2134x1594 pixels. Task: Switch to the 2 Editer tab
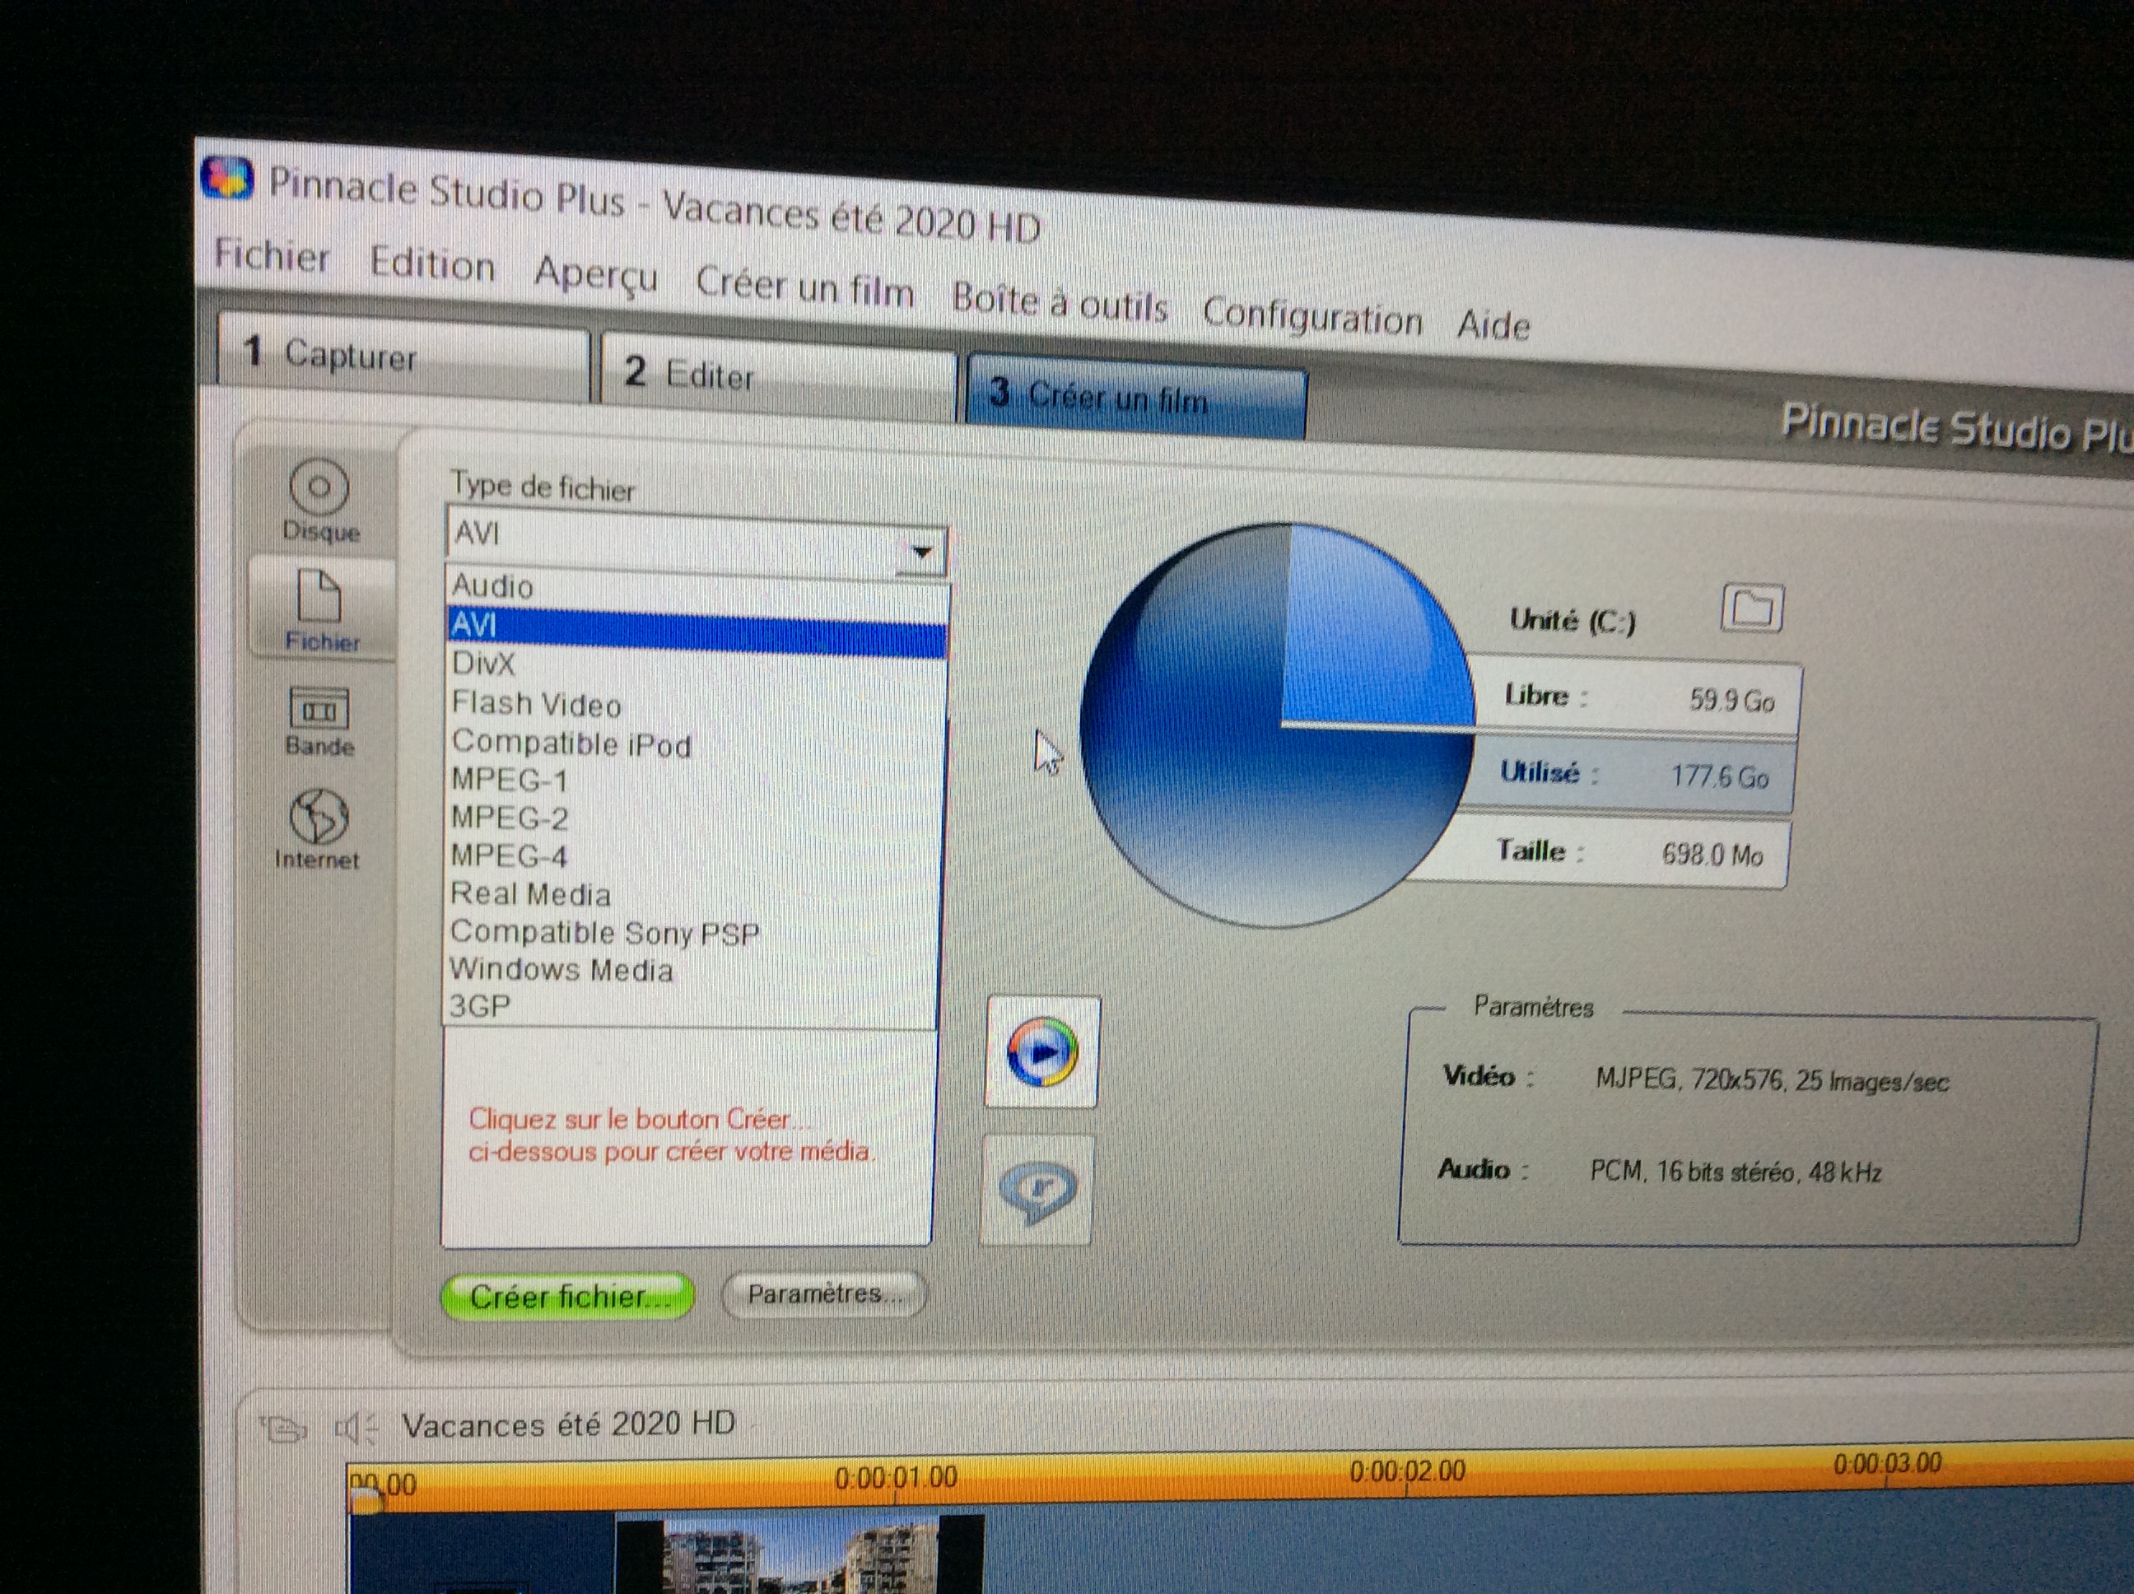tap(777, 375)
